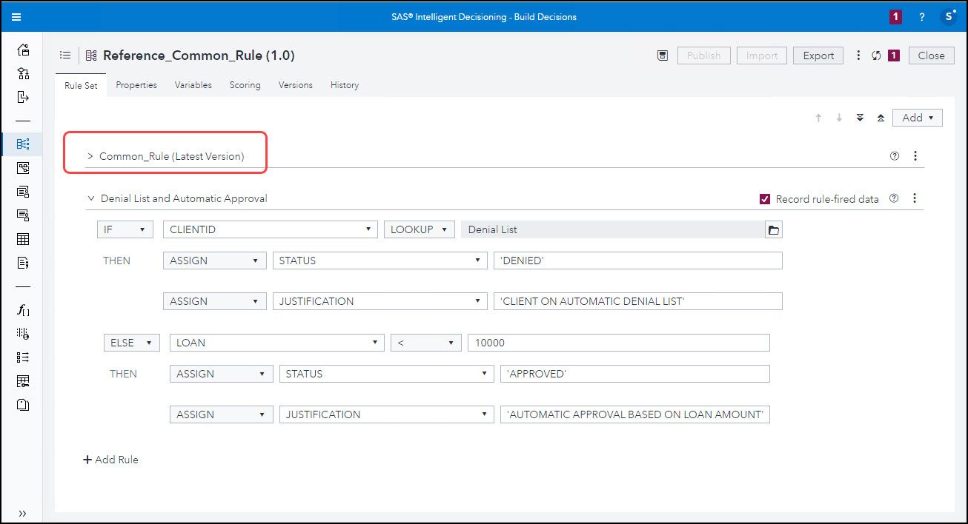Open the folder icon beside Denial List
The height and width of the screenshot is (524, 968).
click(x=773, y=230)
